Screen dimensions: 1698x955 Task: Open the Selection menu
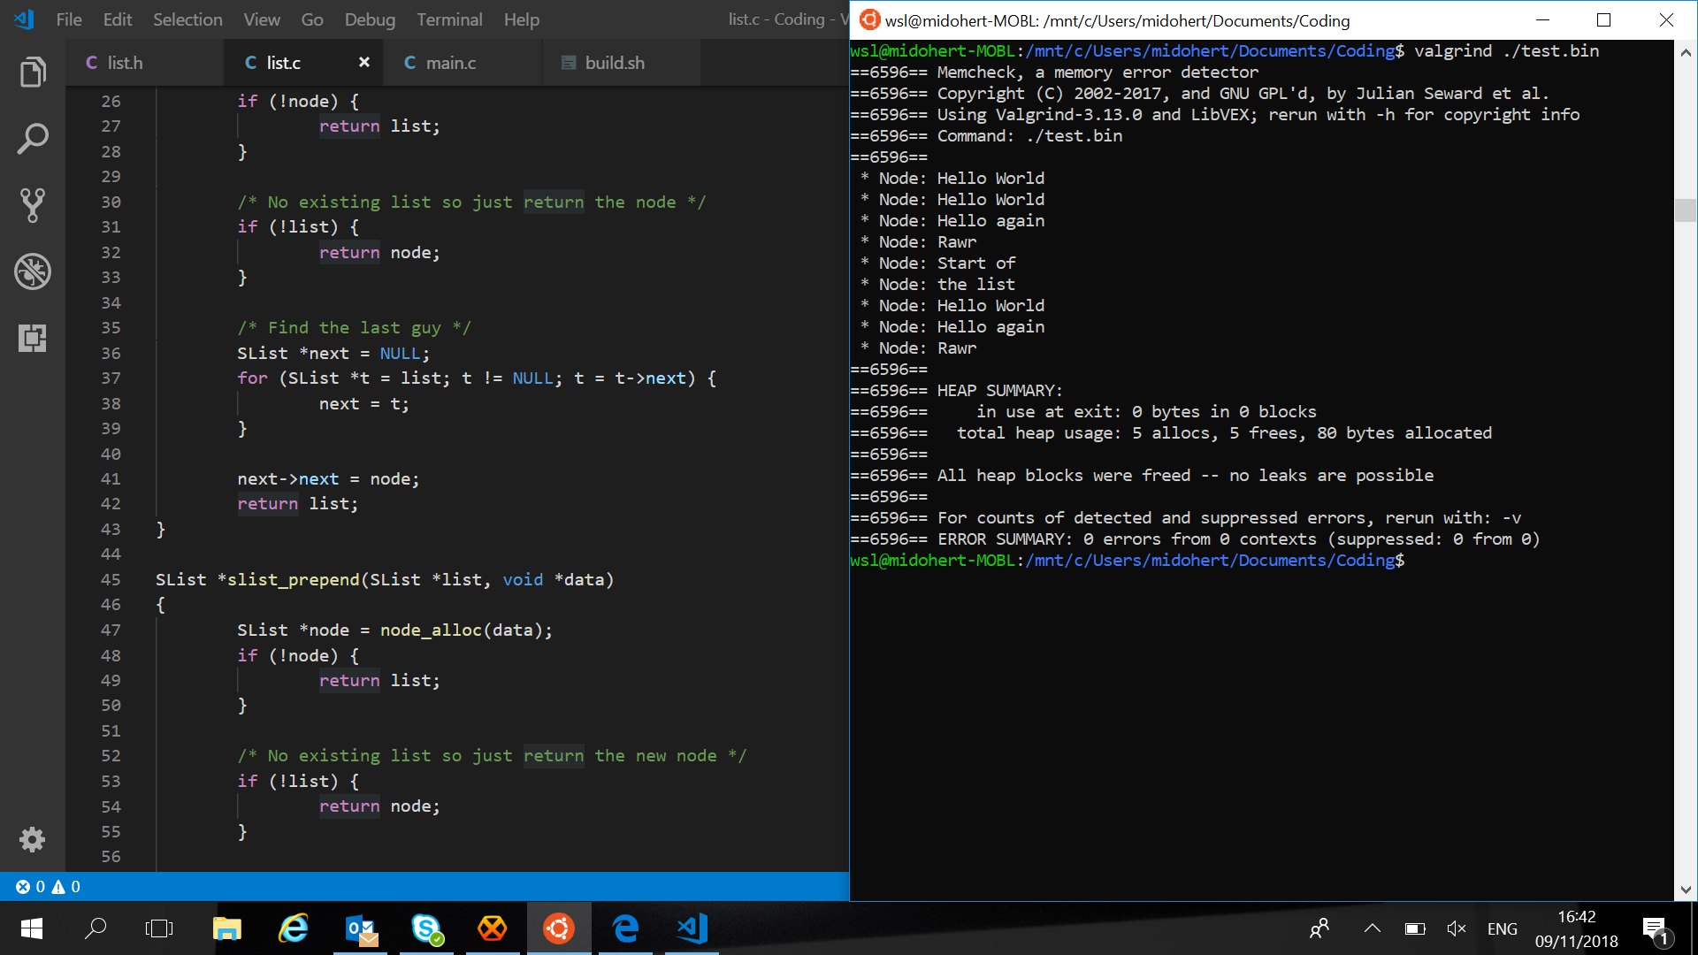(187, 19)
